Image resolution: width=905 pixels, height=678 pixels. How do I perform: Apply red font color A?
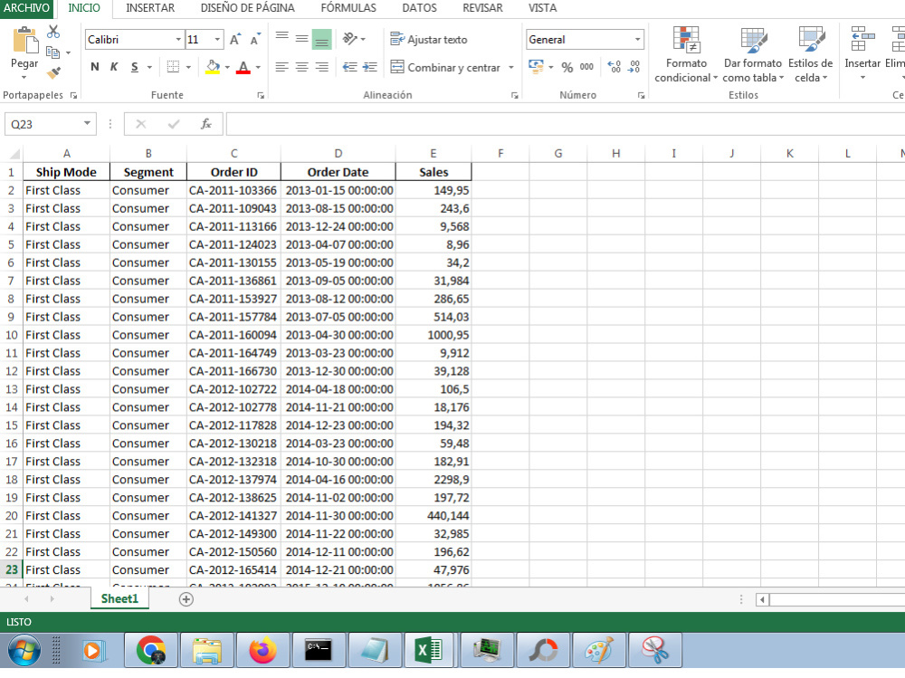point(243,67)
